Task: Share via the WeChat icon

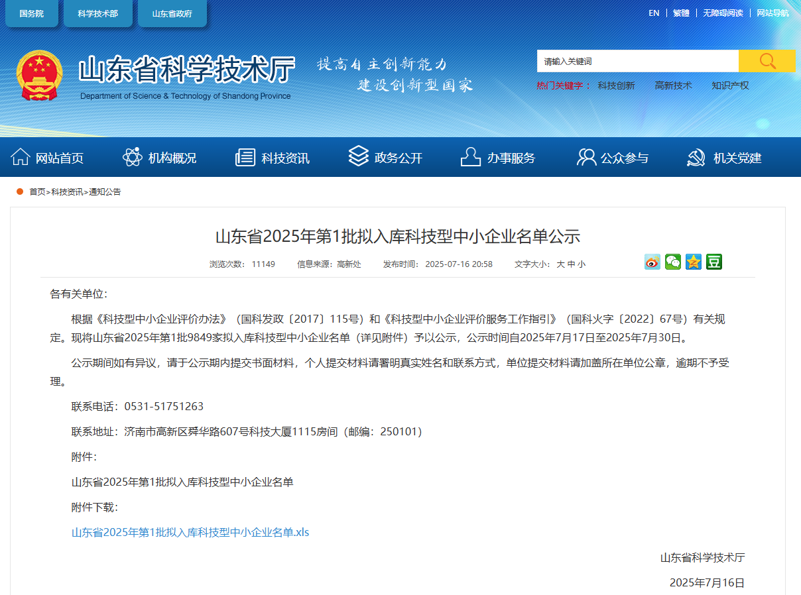Action: (x=672, y=262)
